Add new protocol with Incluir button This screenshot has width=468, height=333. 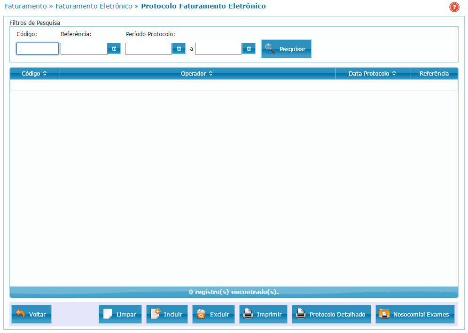[167, 314]
